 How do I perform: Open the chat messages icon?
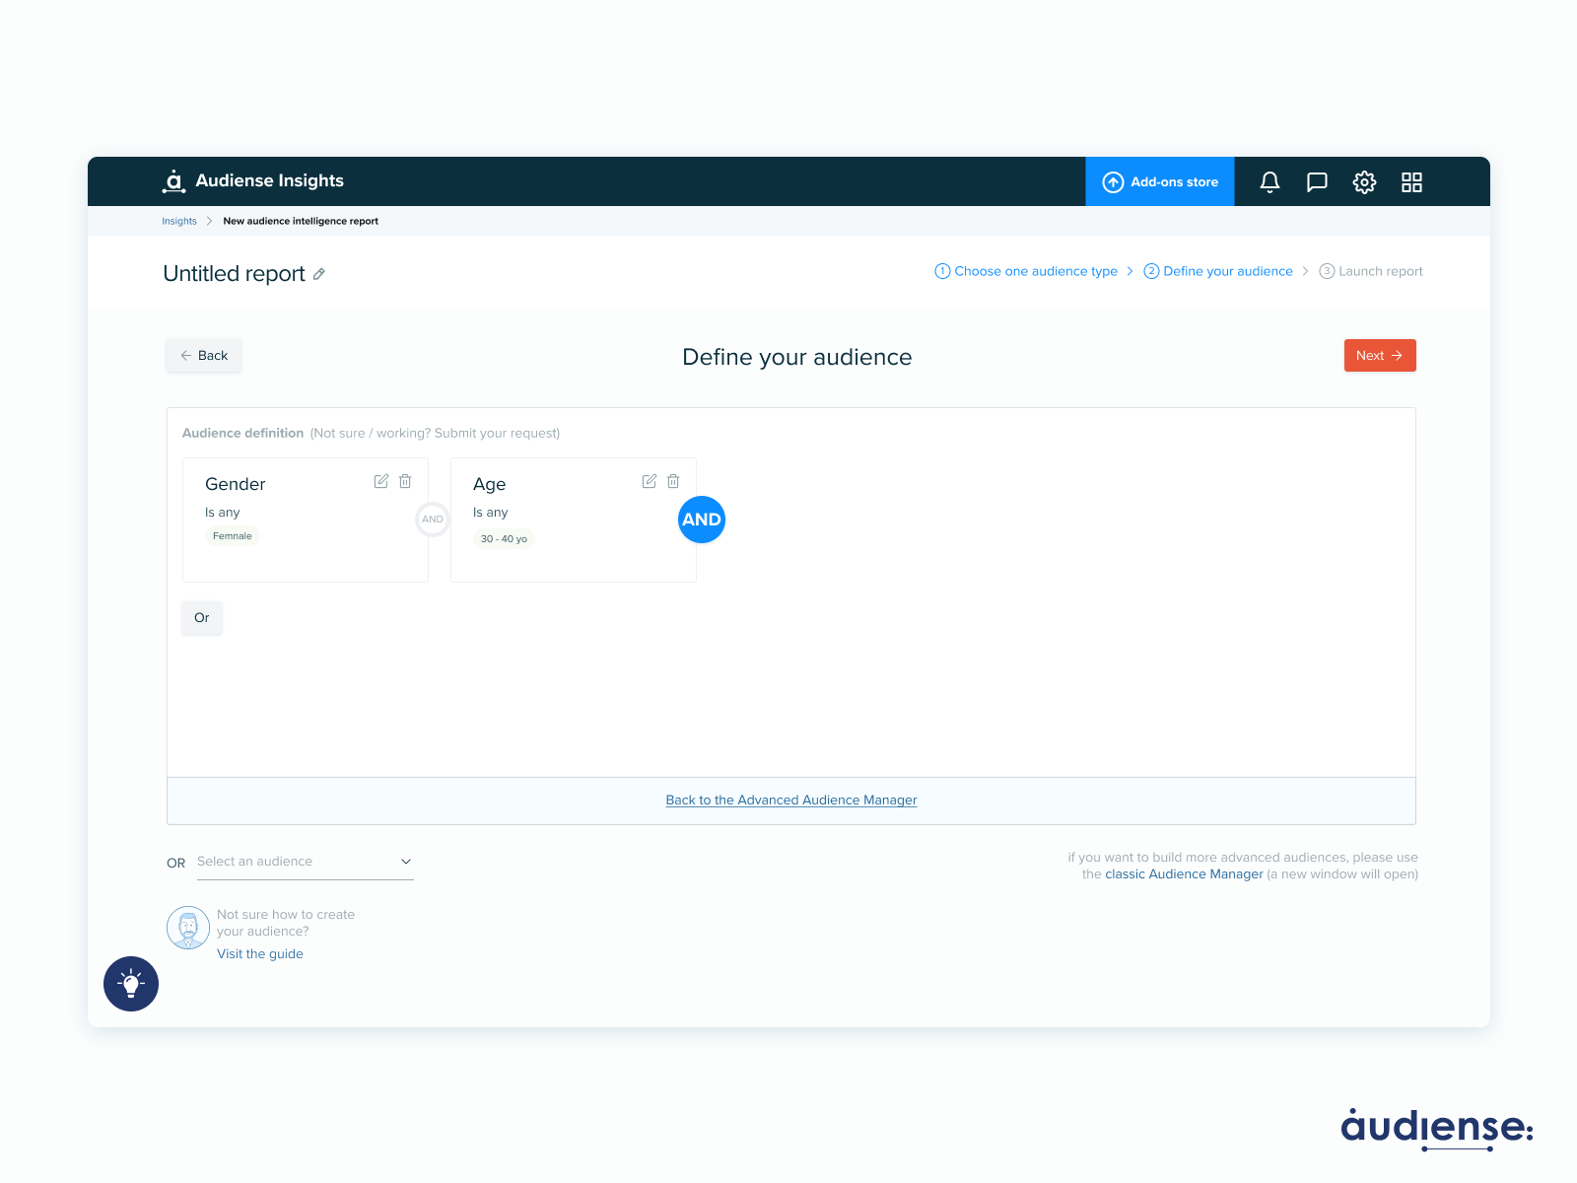click(x=1317, y=181)
